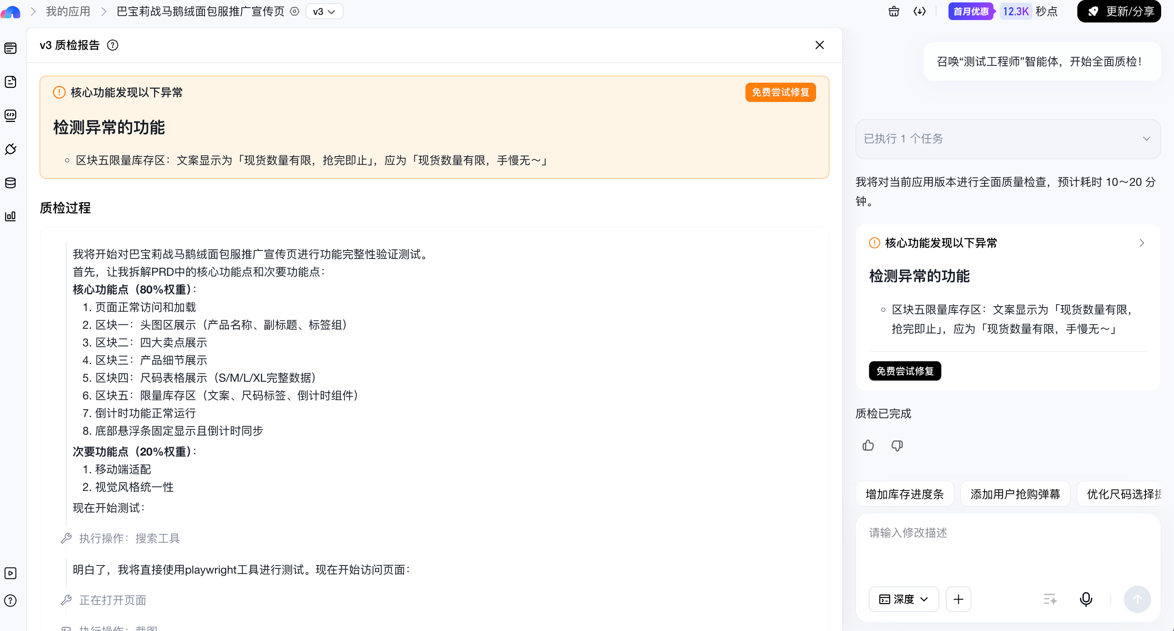
Task: Click the large 检测异常的功能 heading in the report
Action: point(109,127)
